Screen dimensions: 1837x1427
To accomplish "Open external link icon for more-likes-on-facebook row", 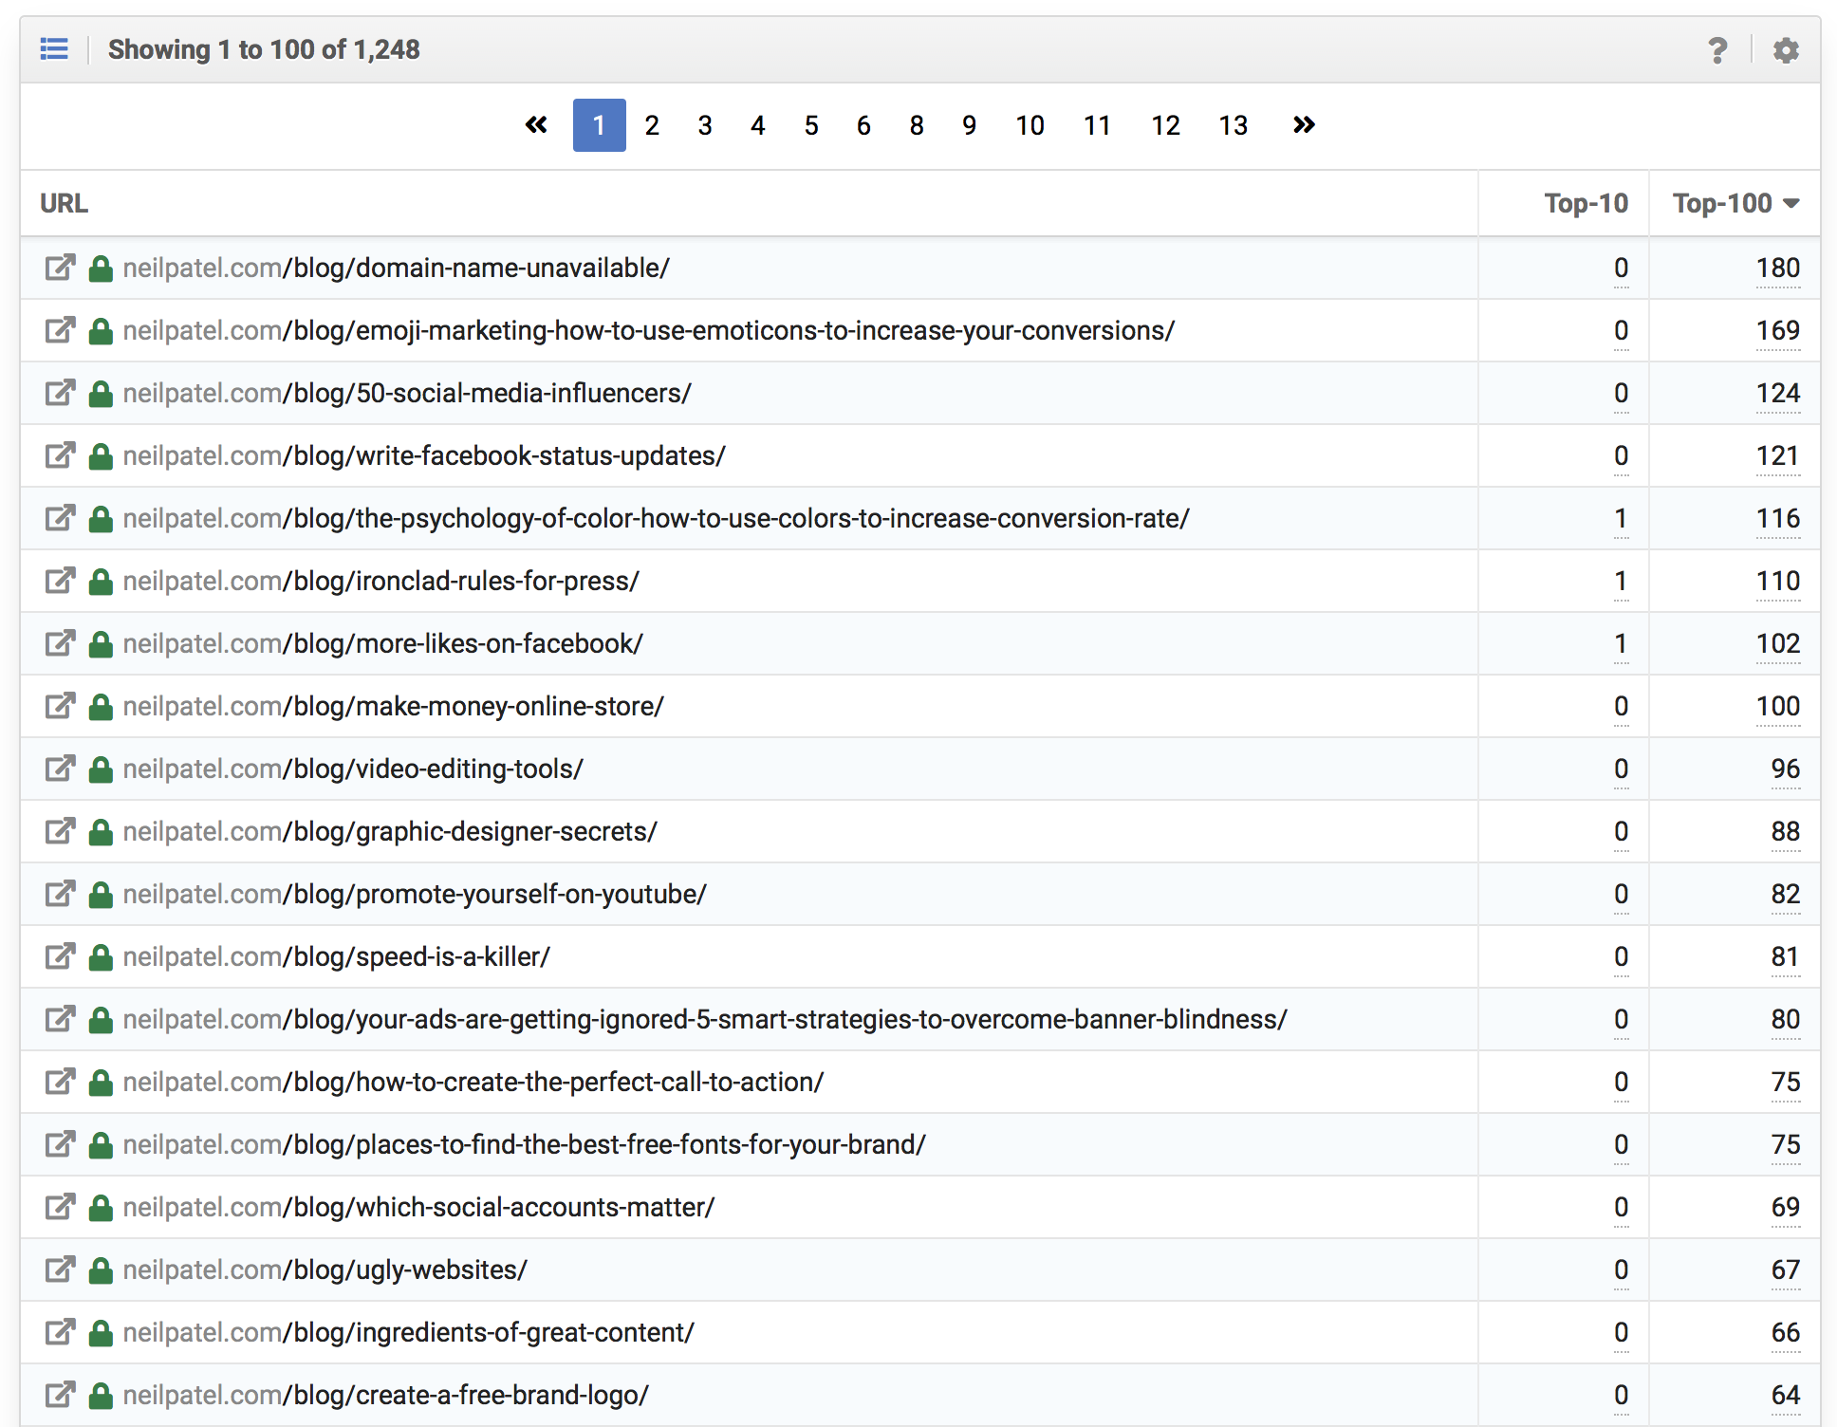I will [60, 643].
